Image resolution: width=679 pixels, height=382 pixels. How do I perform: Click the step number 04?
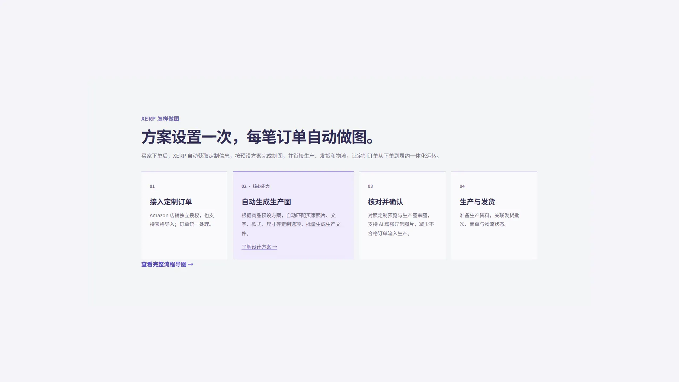coord(462,186)
